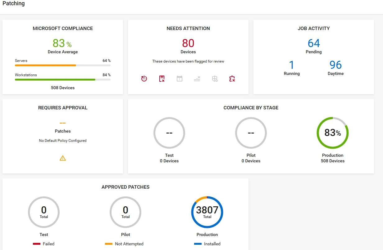Click the Not Attempted orange legend swatch

pyautogui.click(x=109, y=244)
